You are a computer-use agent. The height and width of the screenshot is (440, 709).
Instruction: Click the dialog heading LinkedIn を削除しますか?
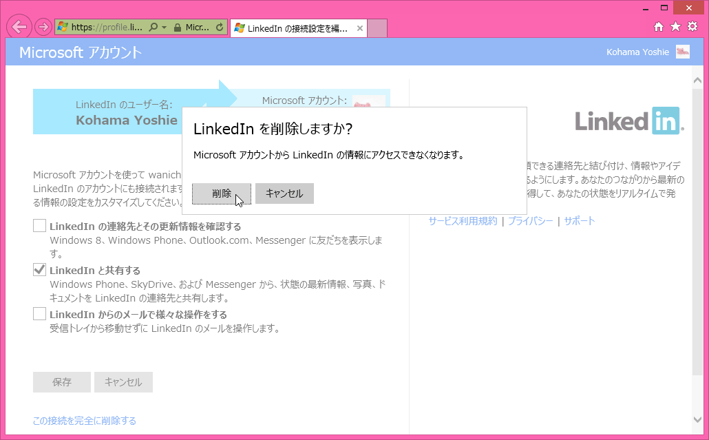tap(273, 129)
